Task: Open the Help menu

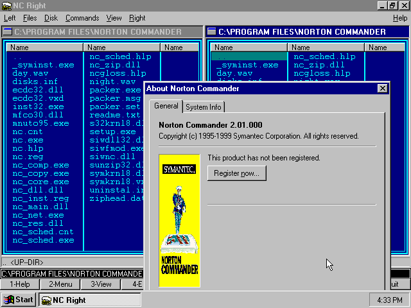Action: click(400, 18)
